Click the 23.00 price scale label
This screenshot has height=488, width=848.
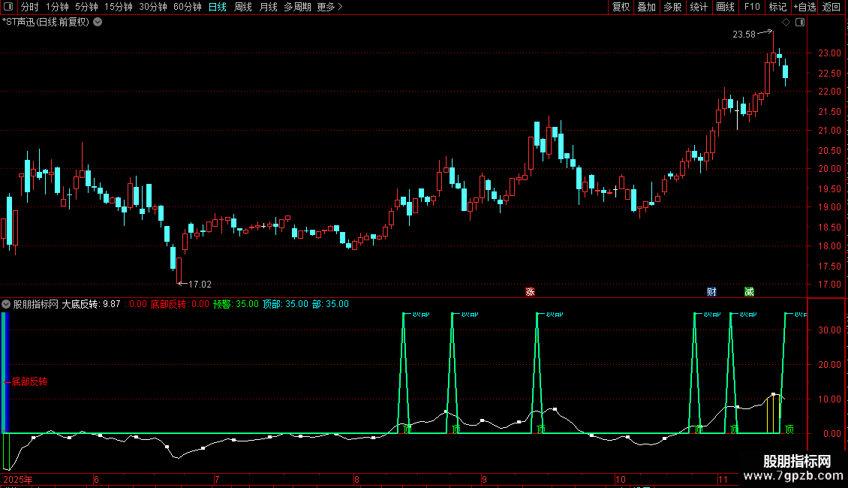829,53
